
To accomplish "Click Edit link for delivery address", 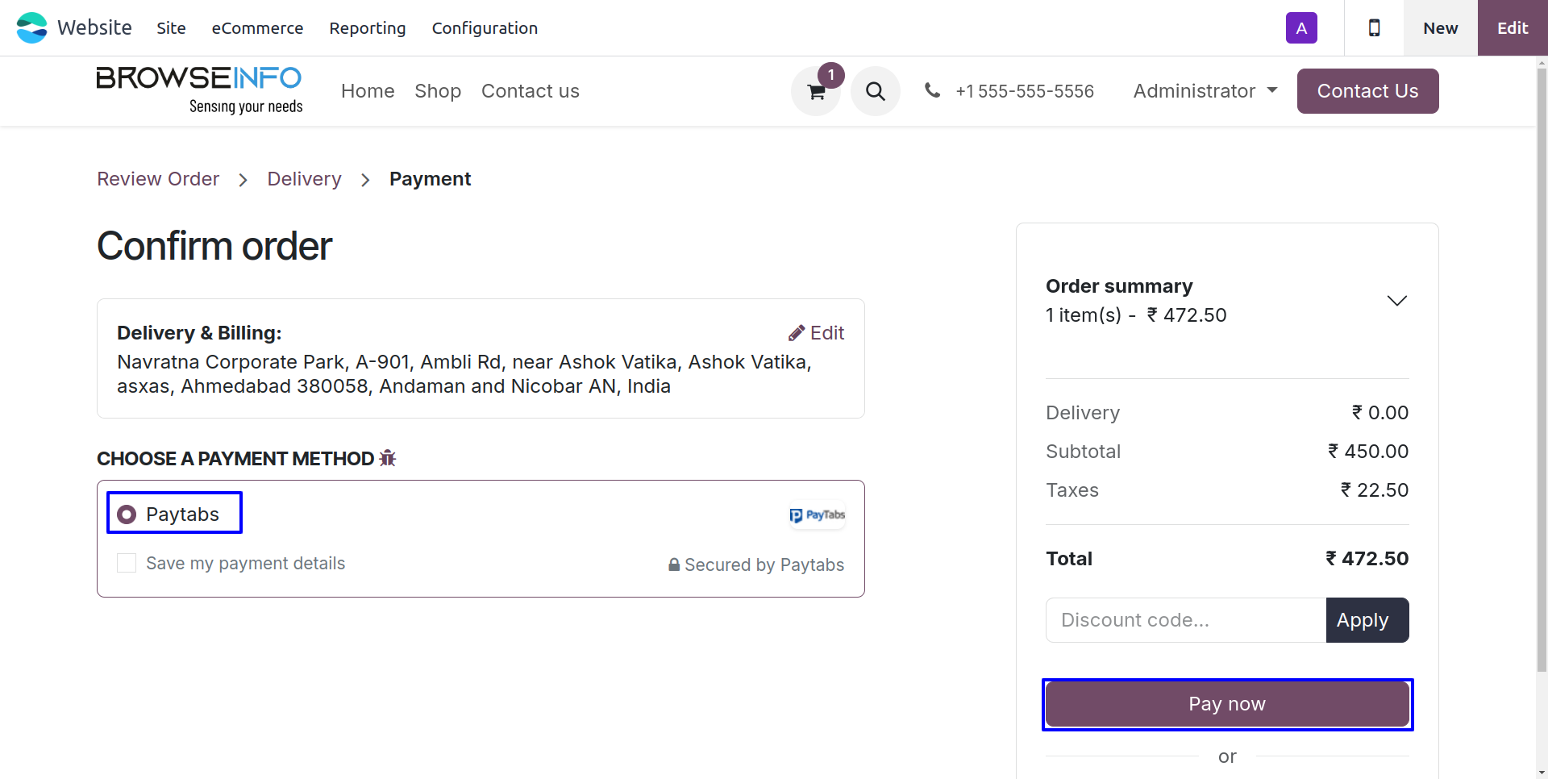I will [x=817, y=333].
